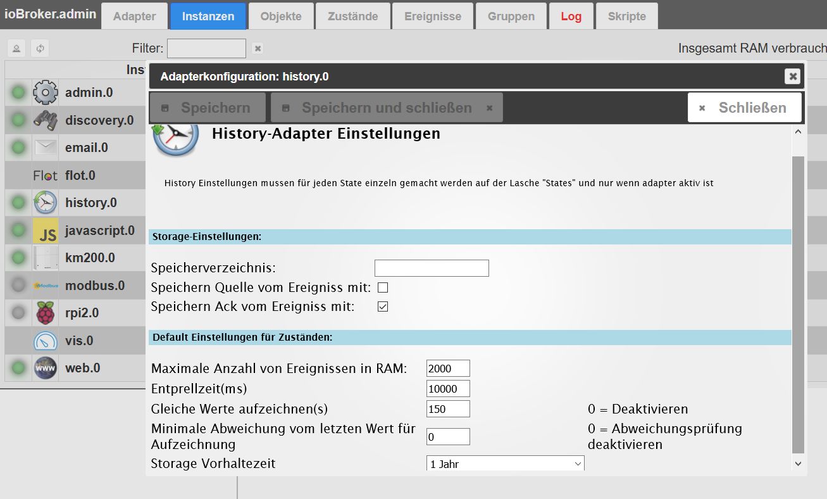Clear the filter with the x icon
This screenshot has height=499, width=827.
(258, 48)
